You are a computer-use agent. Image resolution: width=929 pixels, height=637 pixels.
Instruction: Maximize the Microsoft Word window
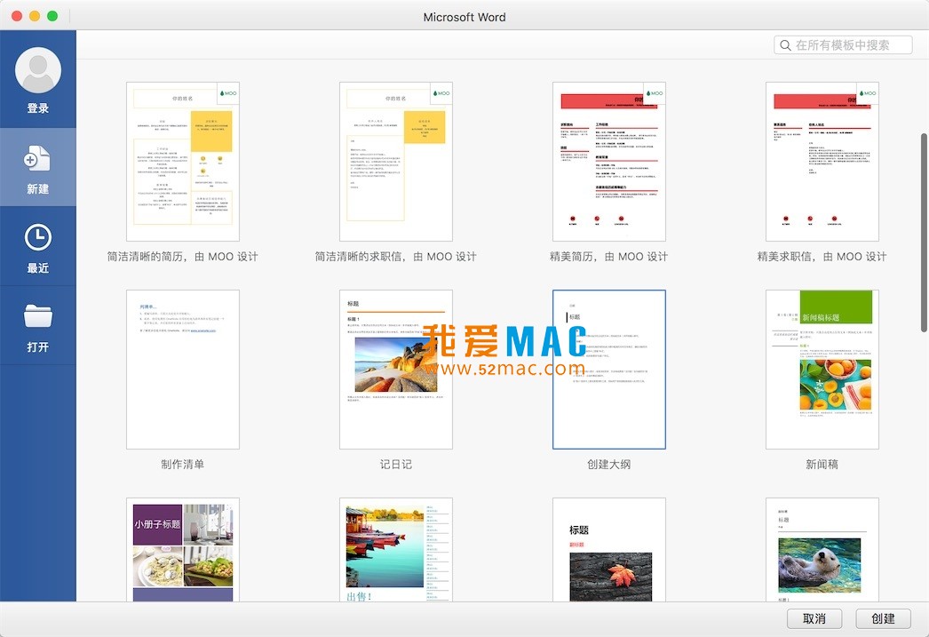[x=52, y=16]
